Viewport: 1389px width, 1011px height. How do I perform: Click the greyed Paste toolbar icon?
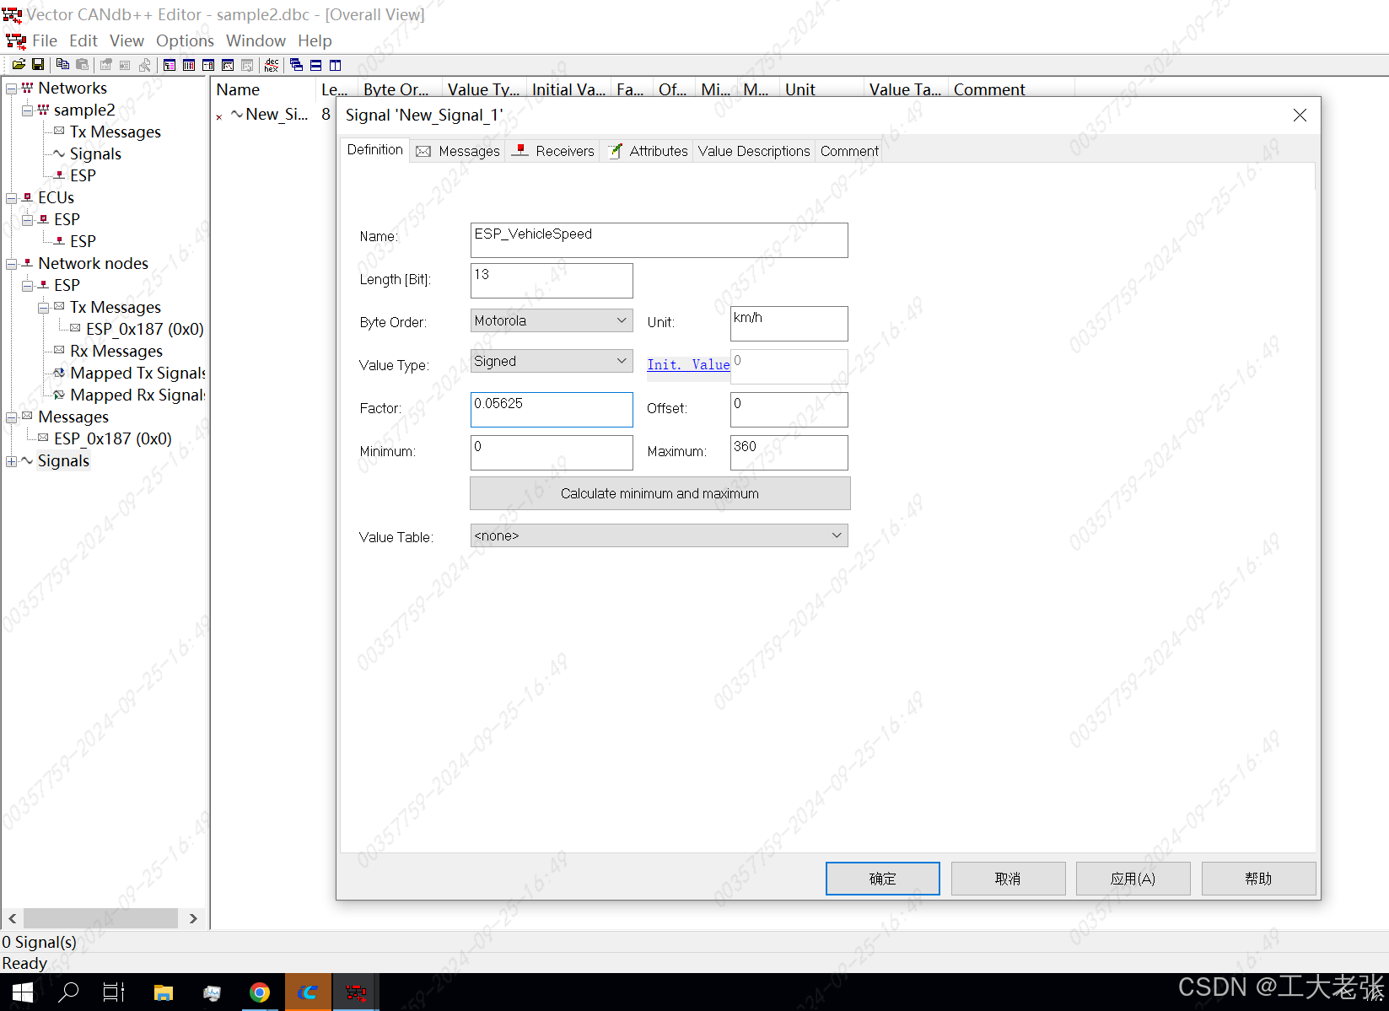point(82,65)
